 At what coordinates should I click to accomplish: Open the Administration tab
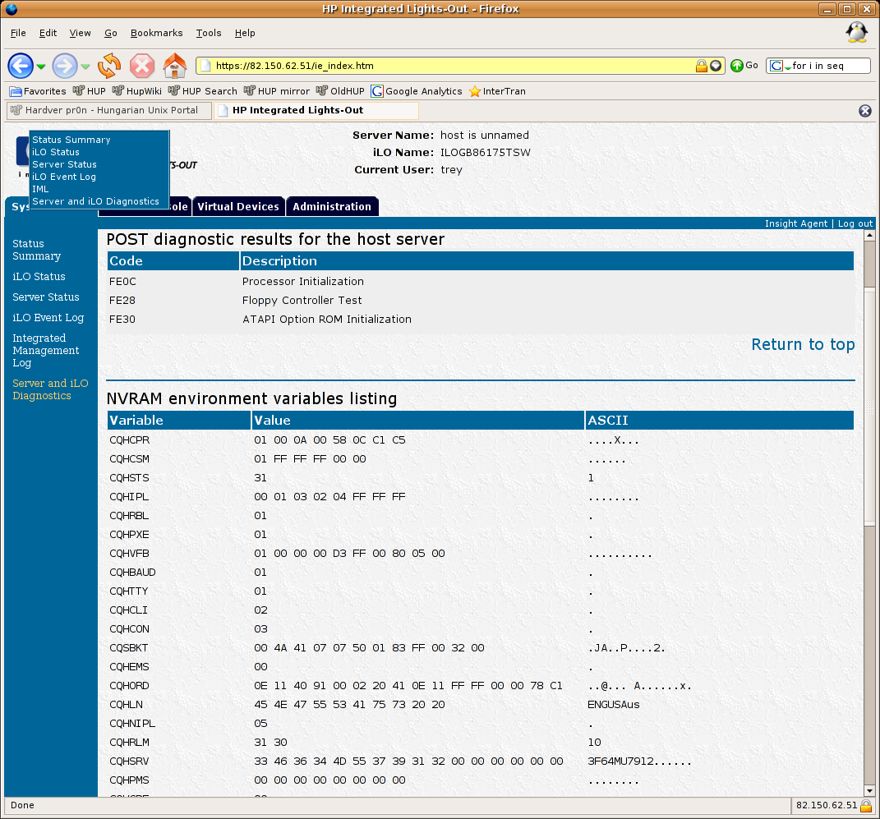(x=332, y=206)
